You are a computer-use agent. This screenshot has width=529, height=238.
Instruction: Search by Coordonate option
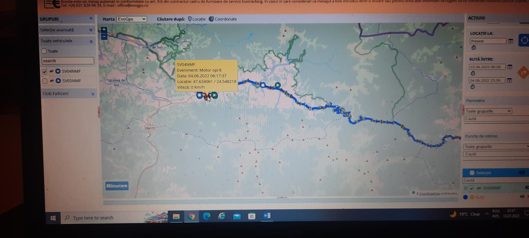(223, 19)
